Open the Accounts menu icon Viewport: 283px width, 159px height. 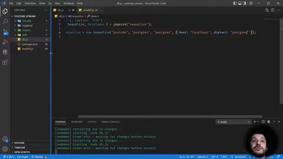pyautogui.click(x=5, y=139)
